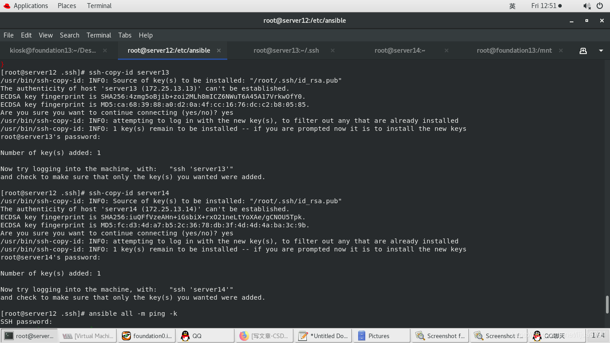The image size is (610, 343).
Task: Close the terminal window
Action: 602,21
